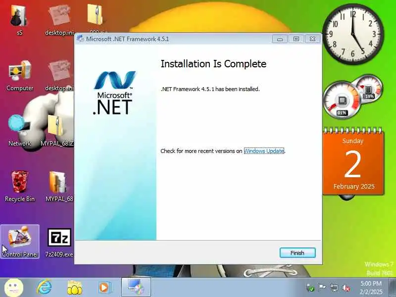Launch Internet Explorer from taskbar
This screenshot has height=297, width=396.
(x=45, y=288)
